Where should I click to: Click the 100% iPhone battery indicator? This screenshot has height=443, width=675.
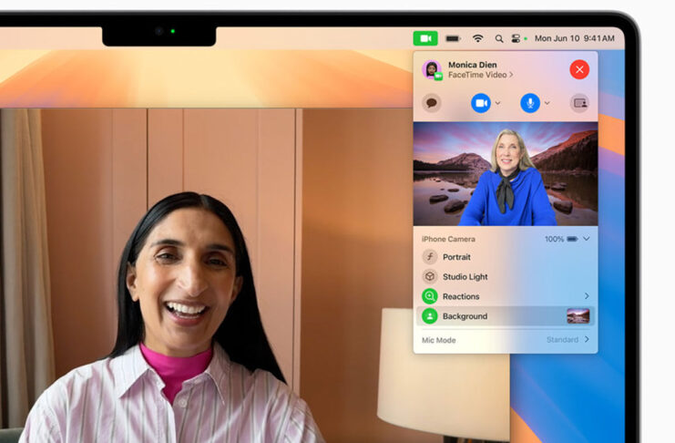coord(561,239)
